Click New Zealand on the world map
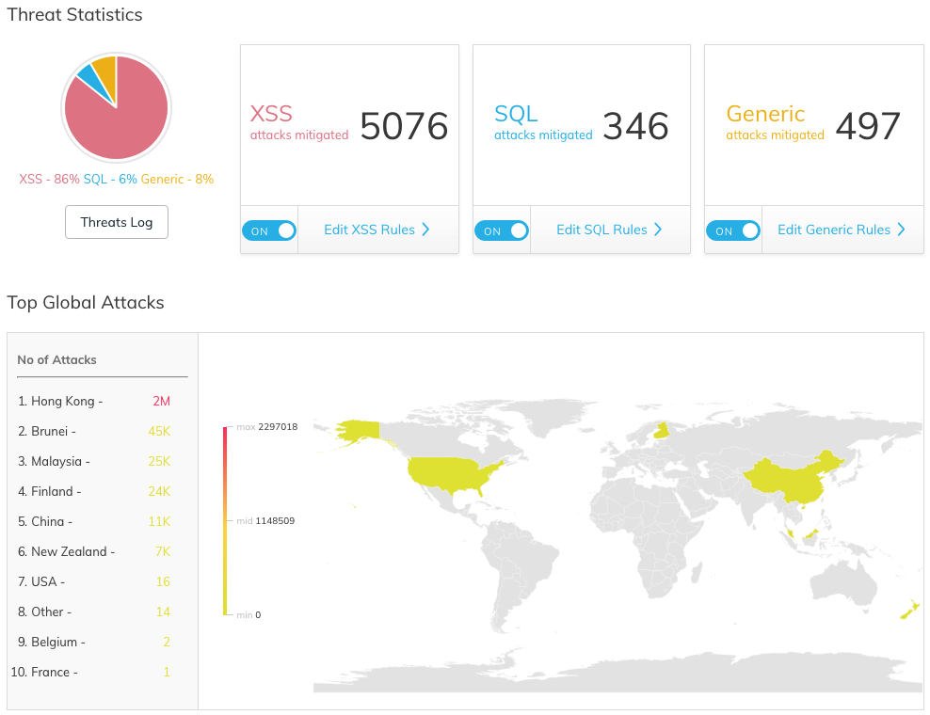 coord(910,610)
